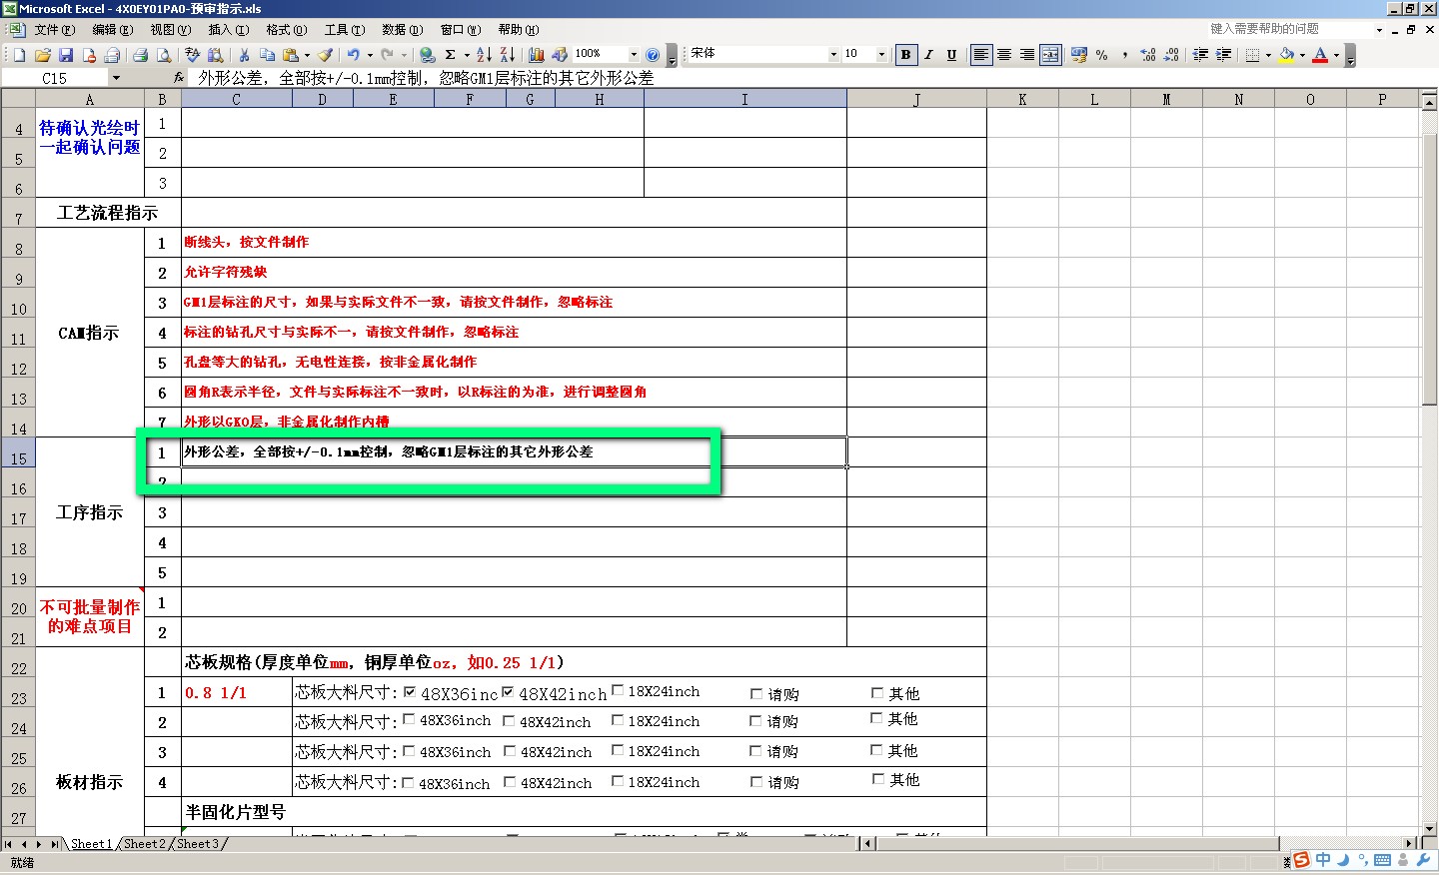Image resolution: width=1439 pixels, height=875 pixels.
Task: Align text left
Action: pyautogui.click(x=981, y=55)
